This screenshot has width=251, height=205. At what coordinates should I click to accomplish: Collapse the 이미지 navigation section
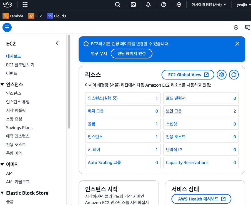(2, 164)
